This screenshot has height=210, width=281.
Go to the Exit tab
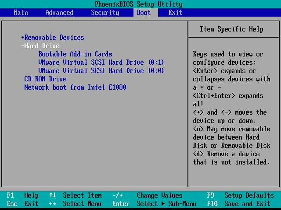175,13
